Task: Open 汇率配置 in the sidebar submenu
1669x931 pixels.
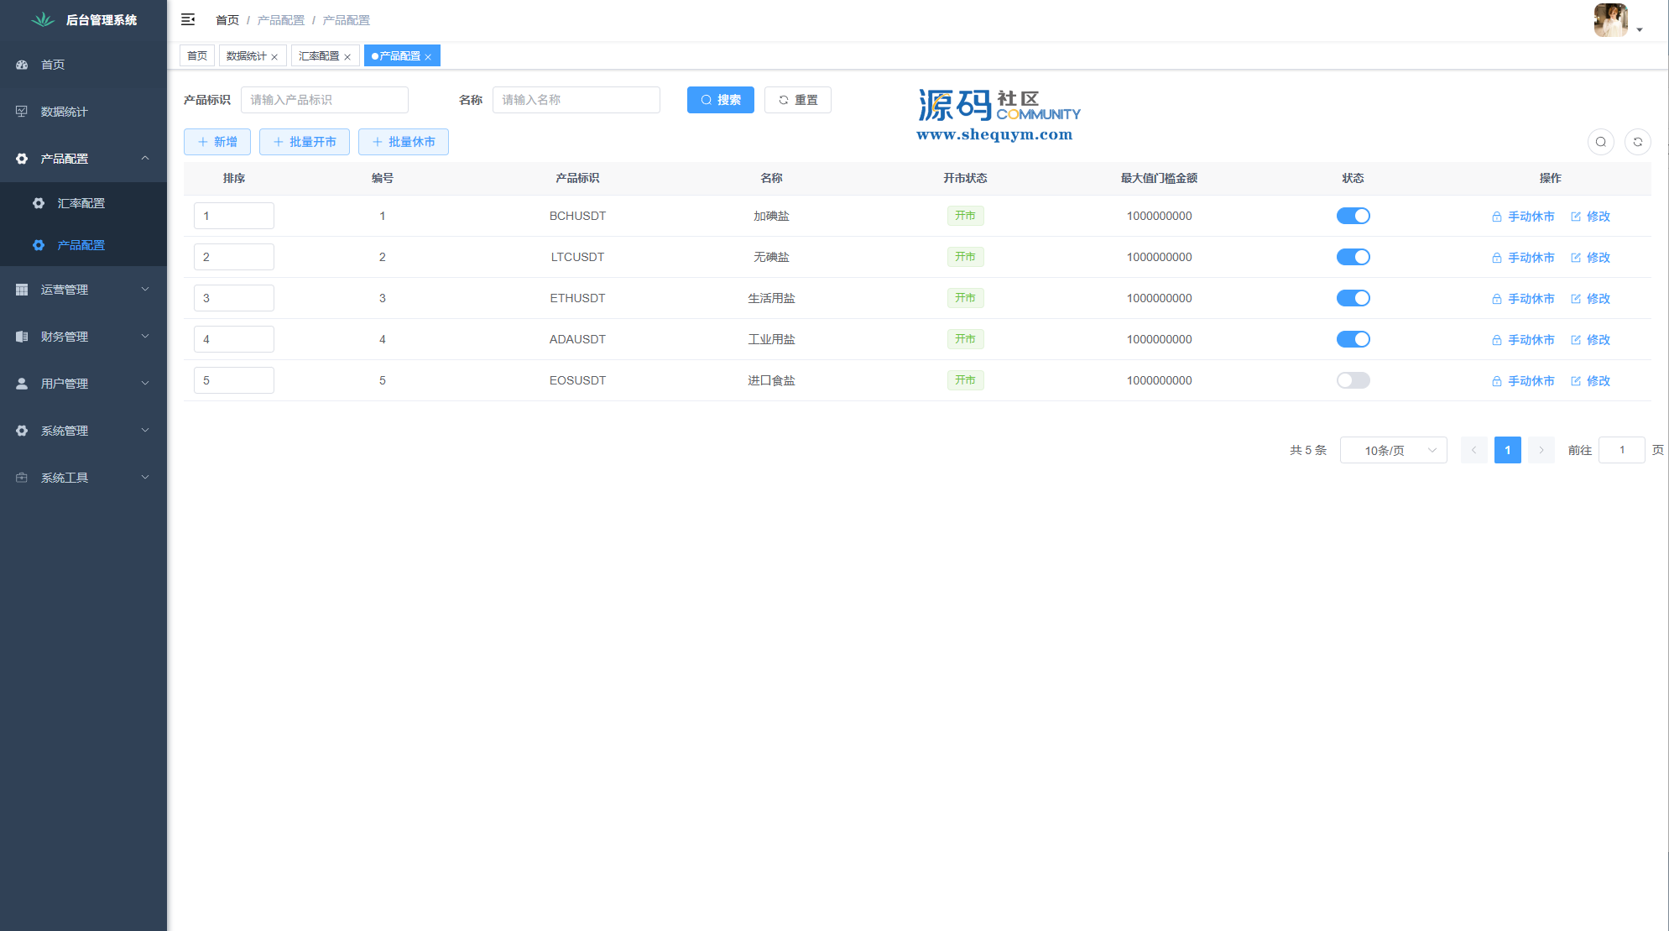Action: 81,203
